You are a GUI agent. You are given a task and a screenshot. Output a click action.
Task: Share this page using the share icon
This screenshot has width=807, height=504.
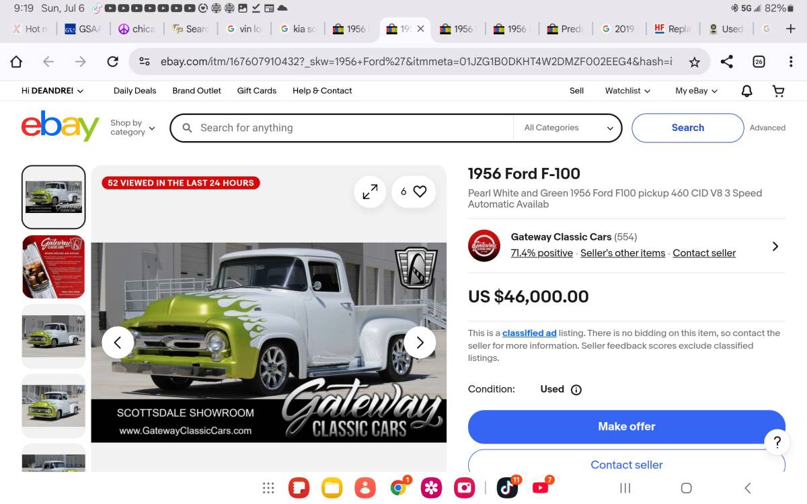(727, 62)
